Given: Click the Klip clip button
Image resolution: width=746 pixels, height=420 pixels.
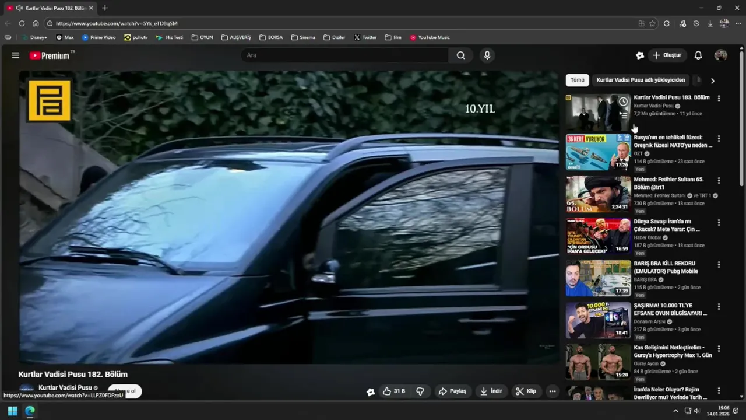Looking at the screenshot, I should 526,391.
